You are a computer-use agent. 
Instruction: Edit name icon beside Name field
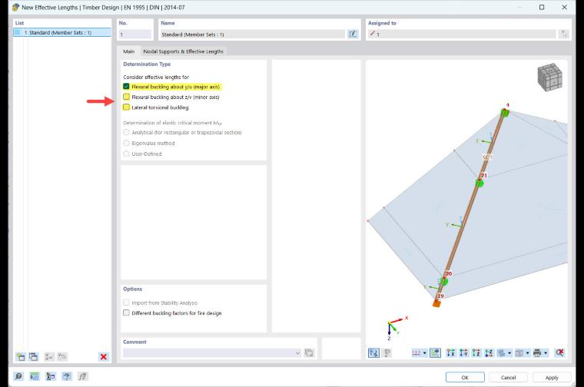pos(353,35)
